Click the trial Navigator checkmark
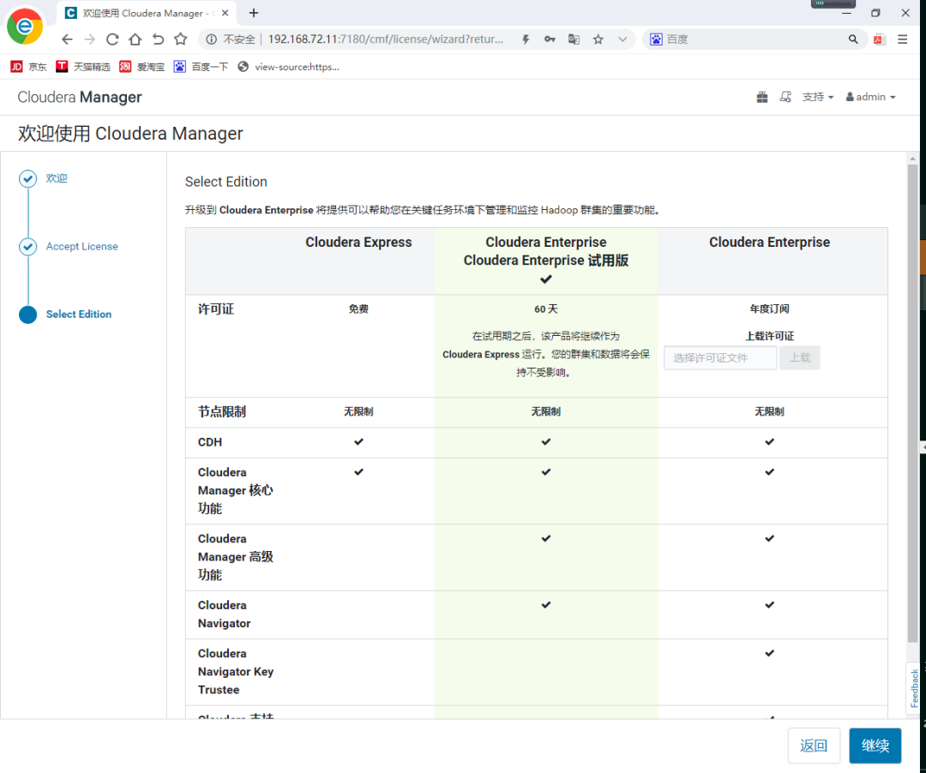This screenshot has height=773, width=926. pyautogui.click(x=545, y=605)
